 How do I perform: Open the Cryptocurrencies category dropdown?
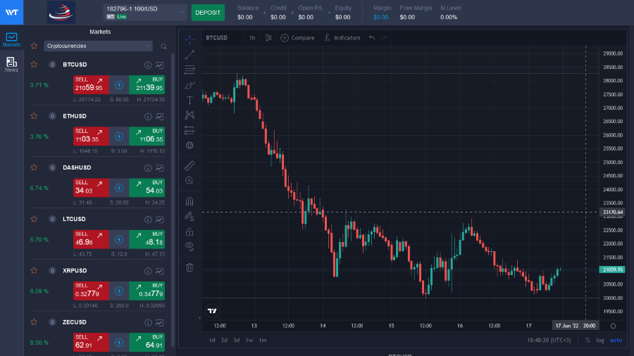(98, 46)
